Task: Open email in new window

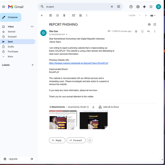Action: click(x=155, y=24)
